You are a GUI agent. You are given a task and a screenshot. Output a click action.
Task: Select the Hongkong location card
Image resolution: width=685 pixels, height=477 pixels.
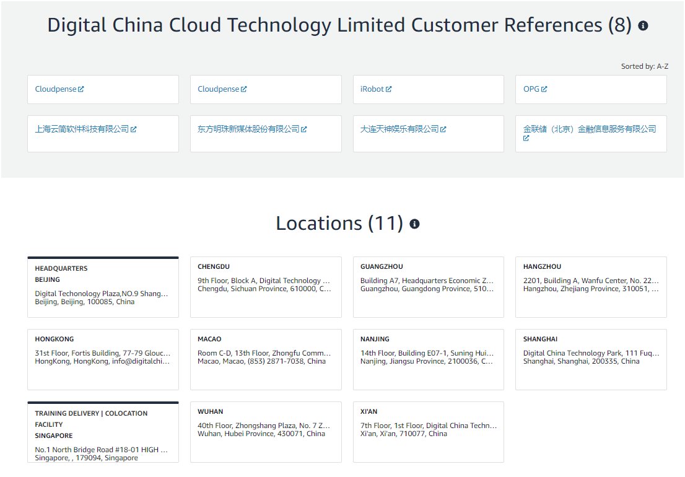tap(103, 359)
